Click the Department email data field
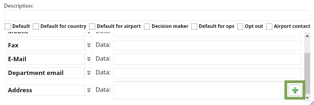Image resolution: width=314 pixels, height=105 pixels. 207,73
